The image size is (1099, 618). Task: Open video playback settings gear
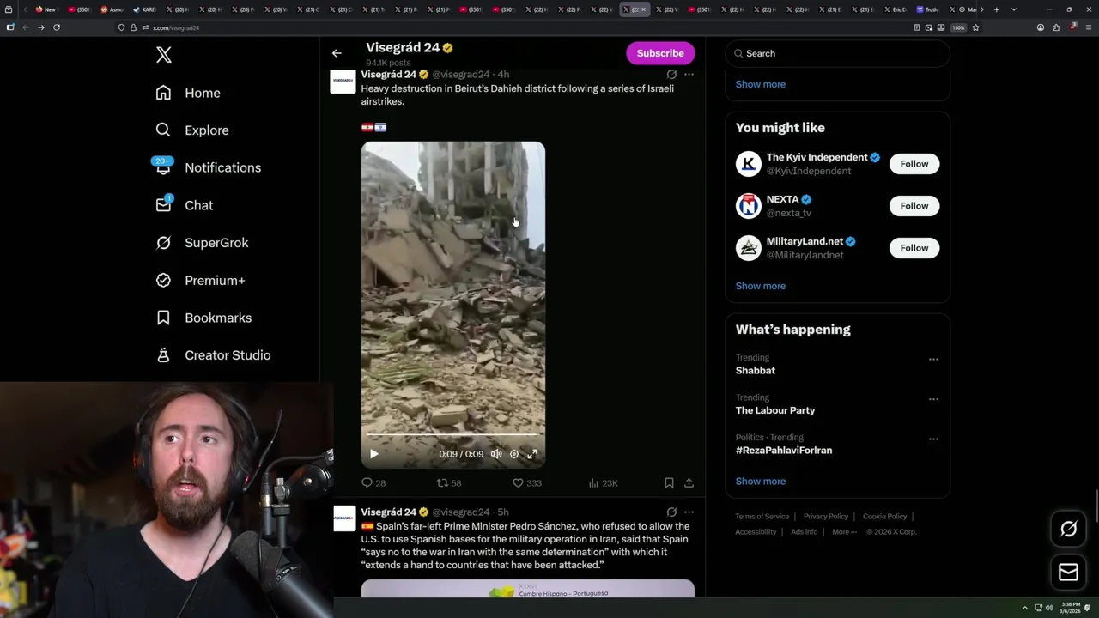point(514,454)
